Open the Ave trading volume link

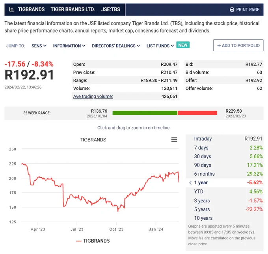tap(93, 96)
